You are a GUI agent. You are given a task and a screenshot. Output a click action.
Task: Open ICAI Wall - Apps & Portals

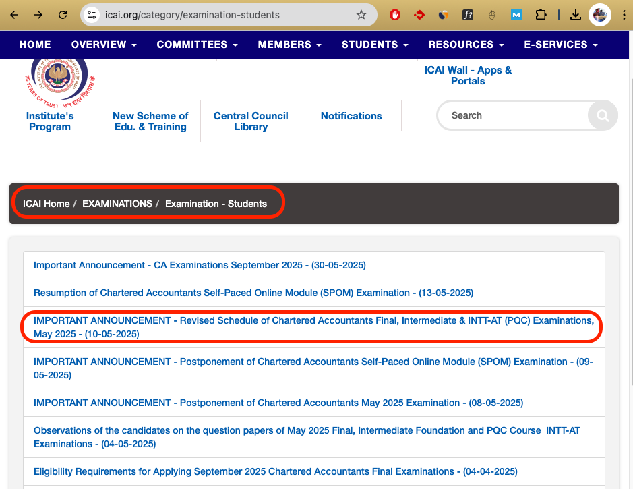(x=468, y=76)
